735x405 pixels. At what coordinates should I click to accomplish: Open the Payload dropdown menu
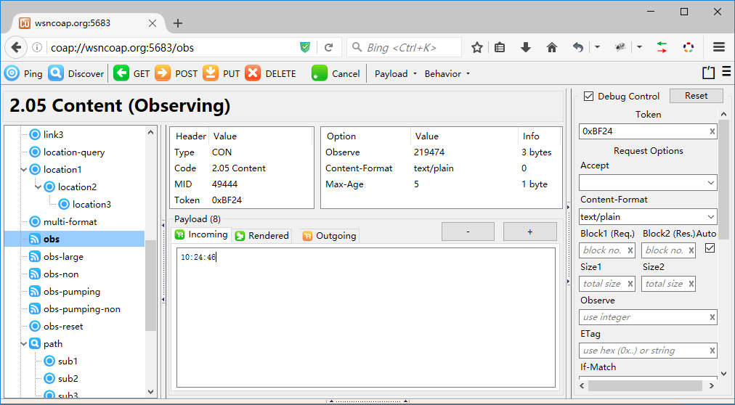tap(396, 73)
